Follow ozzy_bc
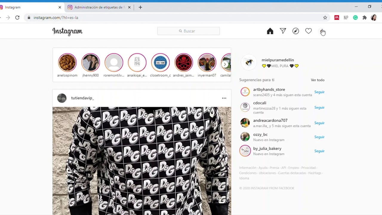 coord(319,137)
